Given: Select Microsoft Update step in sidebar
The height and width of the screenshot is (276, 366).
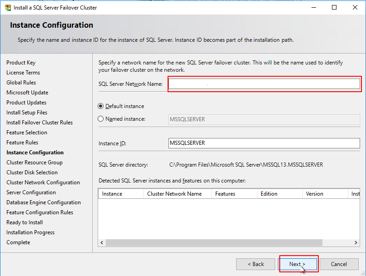Looking at the screenshot, I should [27, 93].
